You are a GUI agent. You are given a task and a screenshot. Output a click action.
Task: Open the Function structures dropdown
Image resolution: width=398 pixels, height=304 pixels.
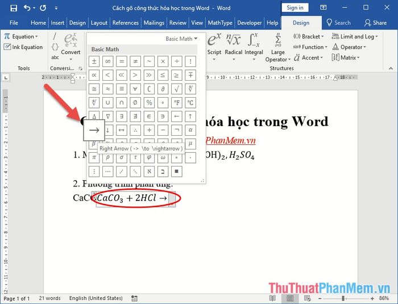coord(310,47)
